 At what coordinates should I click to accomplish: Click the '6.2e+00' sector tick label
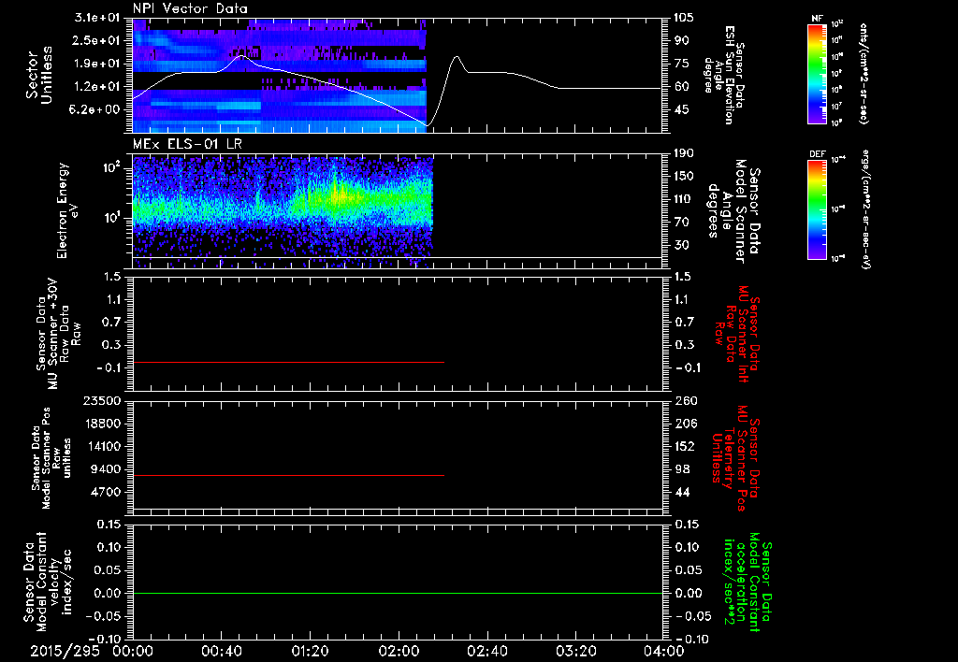[94, 109]
